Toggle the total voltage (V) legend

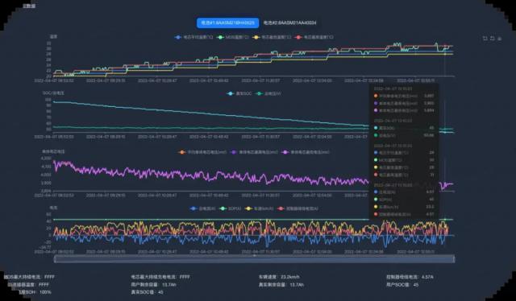[268, 93]
